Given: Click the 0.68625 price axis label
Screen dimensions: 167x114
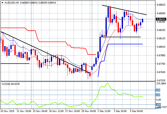Looking at the screenshot, I should tap(161, 5).
